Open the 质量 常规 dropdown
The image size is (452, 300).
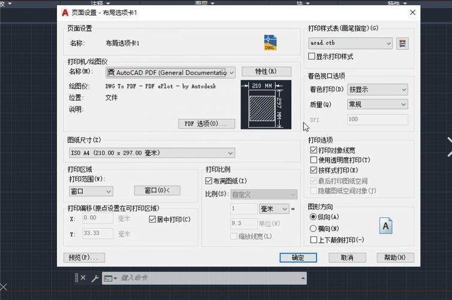(x=378, y=104)
